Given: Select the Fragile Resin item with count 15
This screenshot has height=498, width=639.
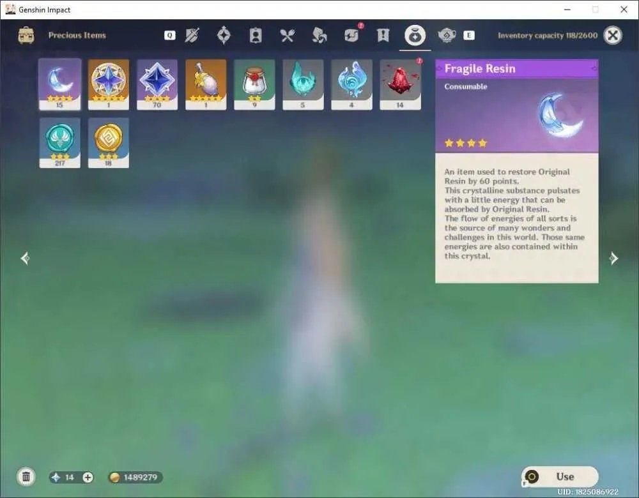Looking at the screenshot, I should point(59,84).
